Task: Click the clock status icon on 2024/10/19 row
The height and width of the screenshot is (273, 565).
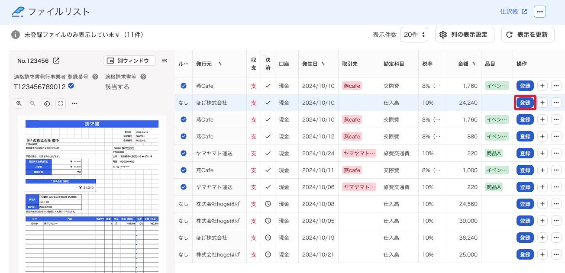Action: coord(268,238)
